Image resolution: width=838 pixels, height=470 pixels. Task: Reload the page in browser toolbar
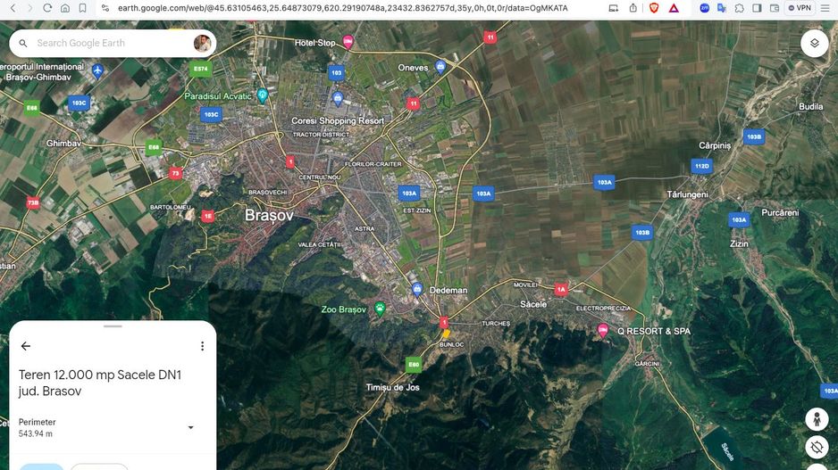47,8
